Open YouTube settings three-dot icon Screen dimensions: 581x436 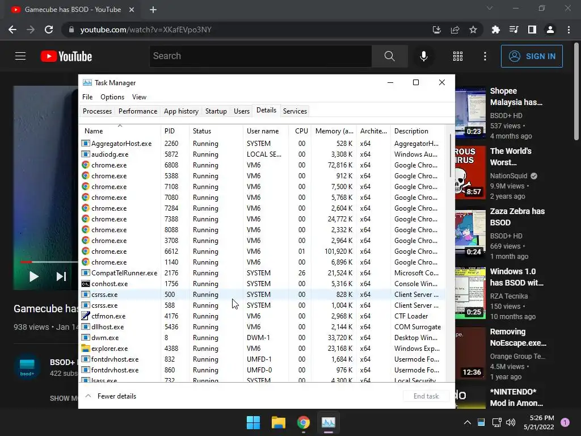[x=485, y=56]
